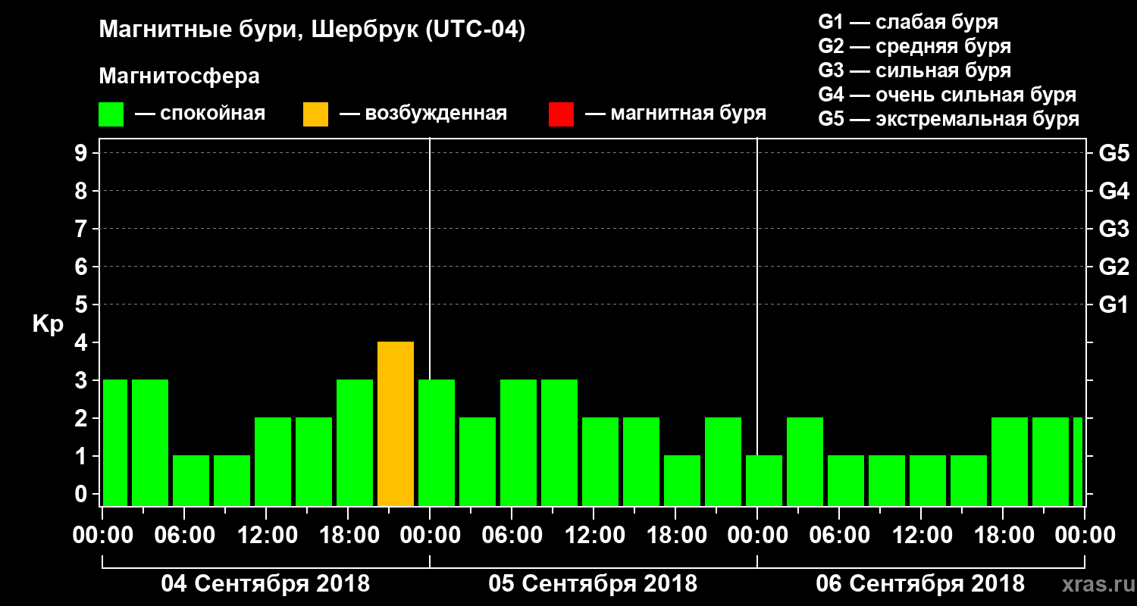Screen dimensions: 1137x606
Task: Click the 'G3 — сильная буря' legend line
Action: [x=914, y=70]
